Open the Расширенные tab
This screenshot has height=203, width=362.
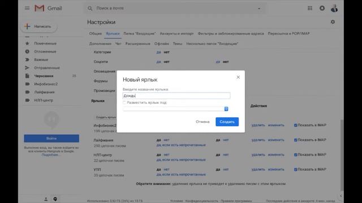[138, 44]
